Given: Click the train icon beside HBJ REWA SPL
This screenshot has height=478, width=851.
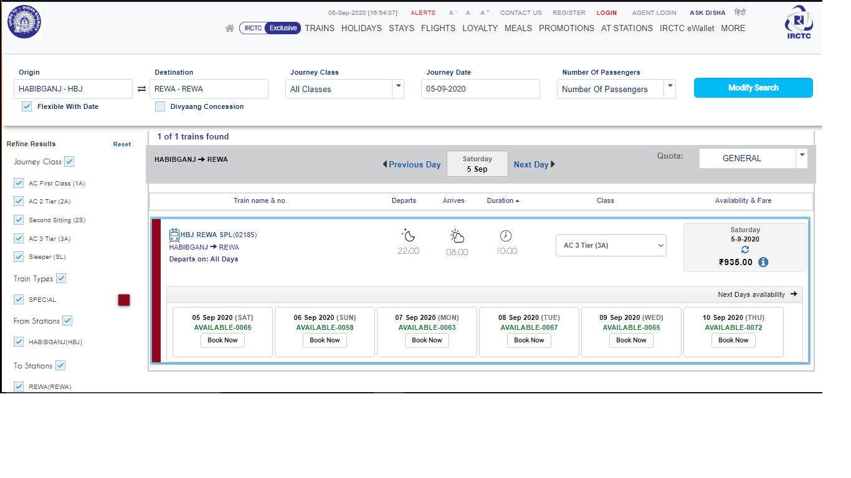Looking at the screenshot, I should click(x=174, y=235).
